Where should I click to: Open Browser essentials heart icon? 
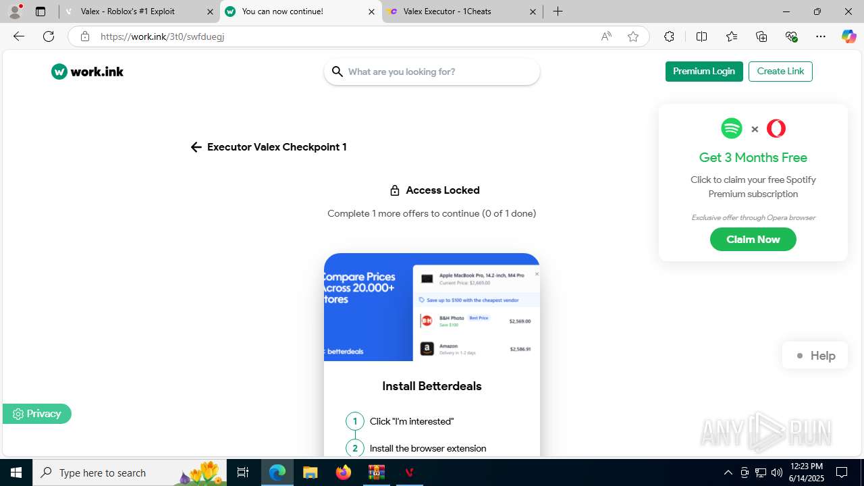pos(792,36)
